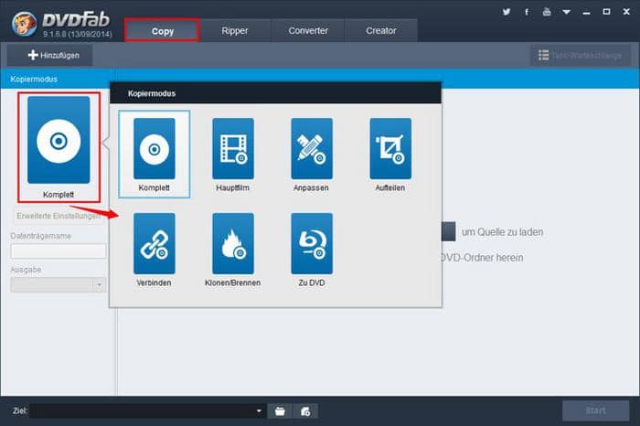The height and width of the screenshot is (426, 640).
Task: Click the Kopiermodus blue header label
Action: click(34, 80)
